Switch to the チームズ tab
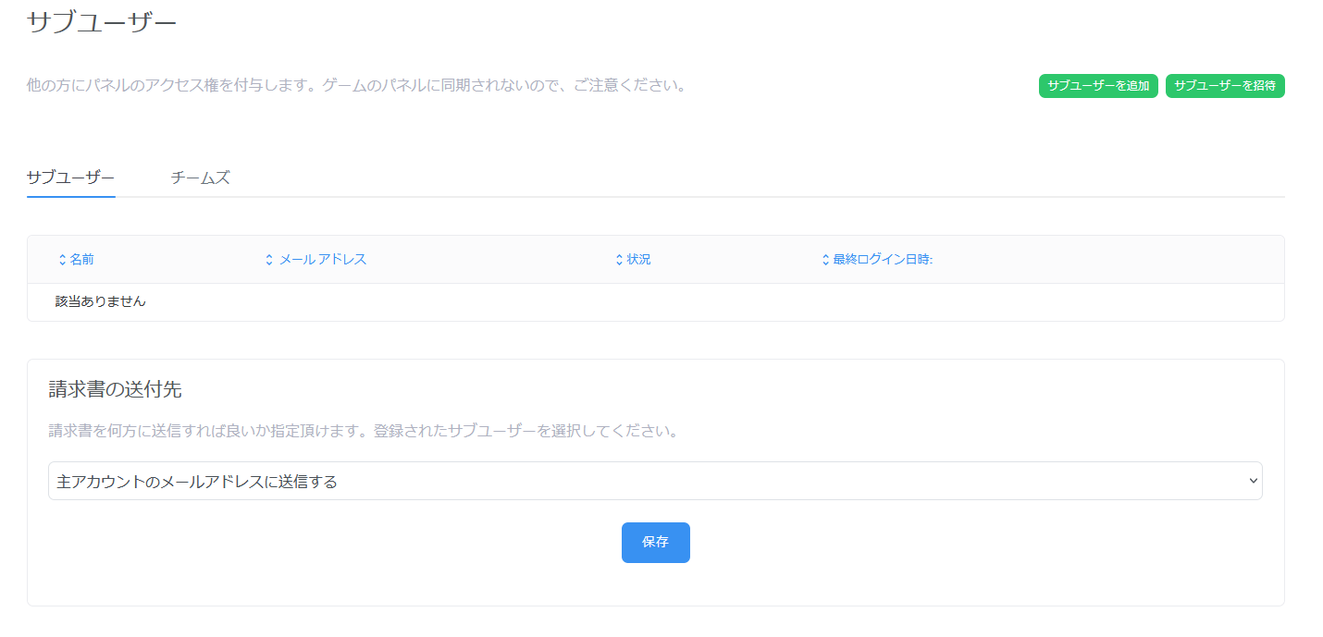 199,177
